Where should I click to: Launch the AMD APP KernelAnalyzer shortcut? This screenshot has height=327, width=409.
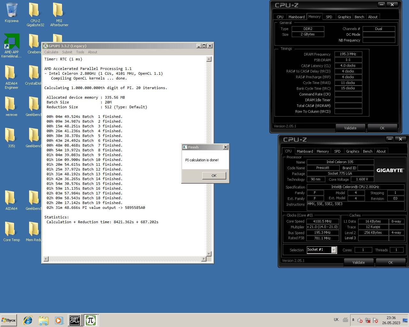pos(12,46)
